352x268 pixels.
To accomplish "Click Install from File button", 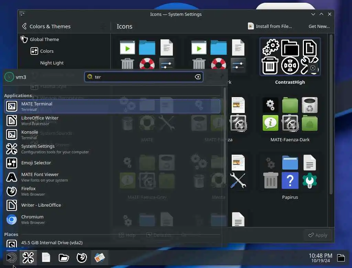I will click(x=270, y=26).
